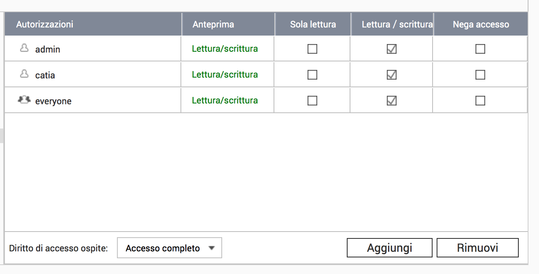
Task: Check Nega accesso for everyone group
Action: pyautogui.click(x=480, y=101)
